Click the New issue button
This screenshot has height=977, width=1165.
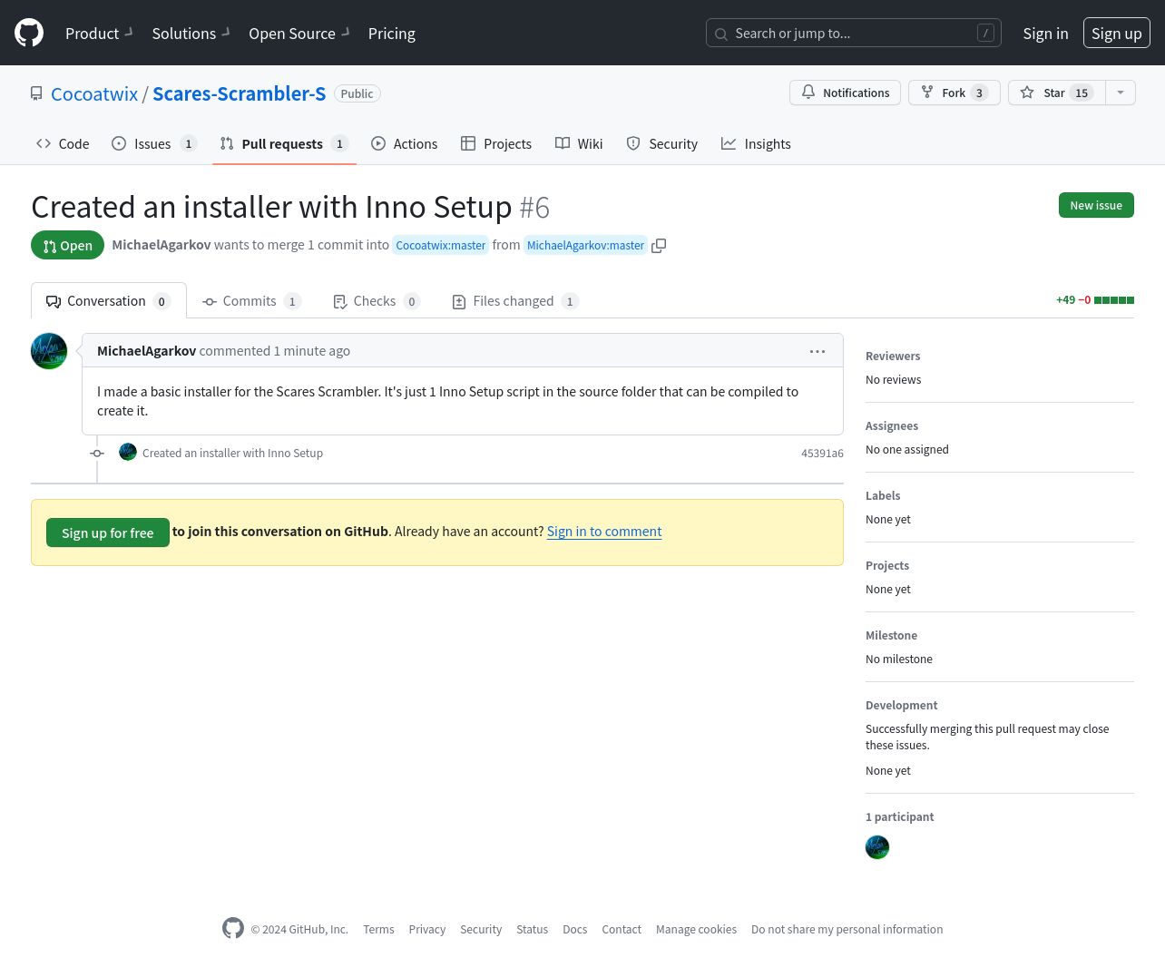tap(1096, 205)
